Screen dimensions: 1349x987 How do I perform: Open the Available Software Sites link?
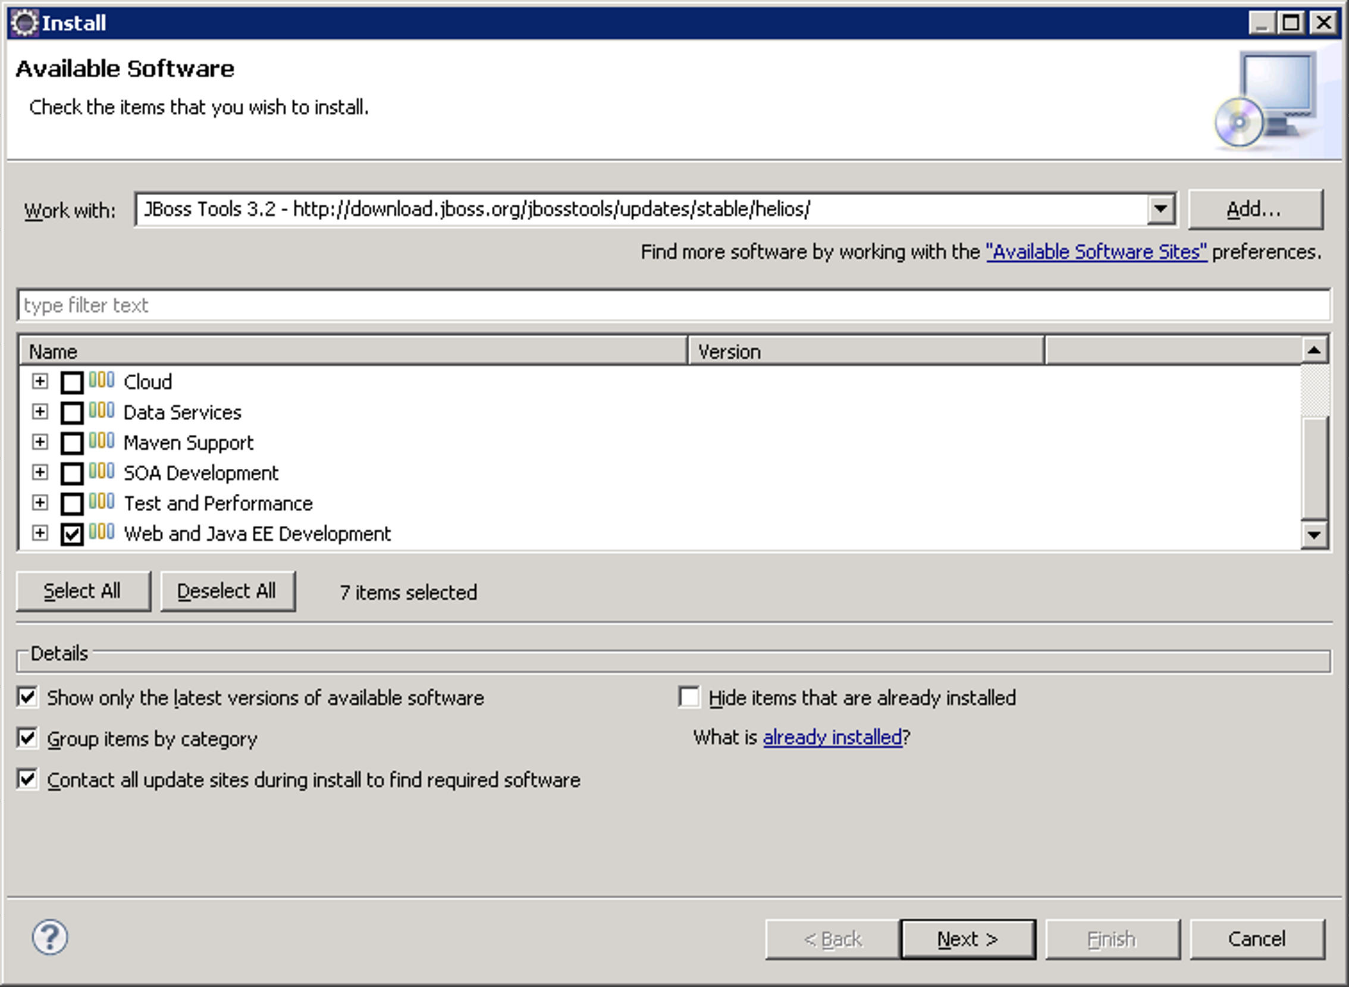(1096, 252)
